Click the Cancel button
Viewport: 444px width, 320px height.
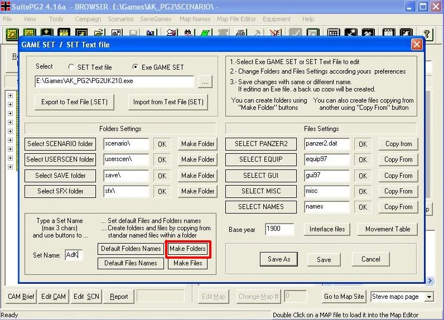pyautogui.click(x=371, y=259)
